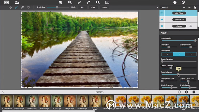Click the Bristle Strength slider handle
Viewport: 199px width, 112px height.
(172, 87)
